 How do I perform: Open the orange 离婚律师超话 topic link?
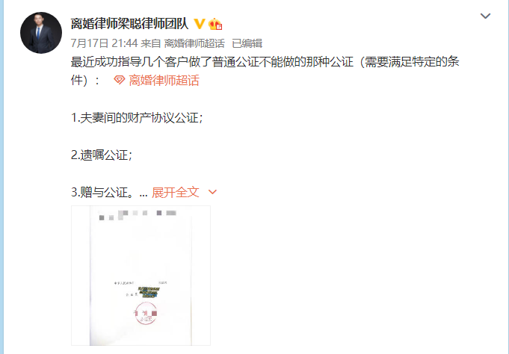pos(164,80)
